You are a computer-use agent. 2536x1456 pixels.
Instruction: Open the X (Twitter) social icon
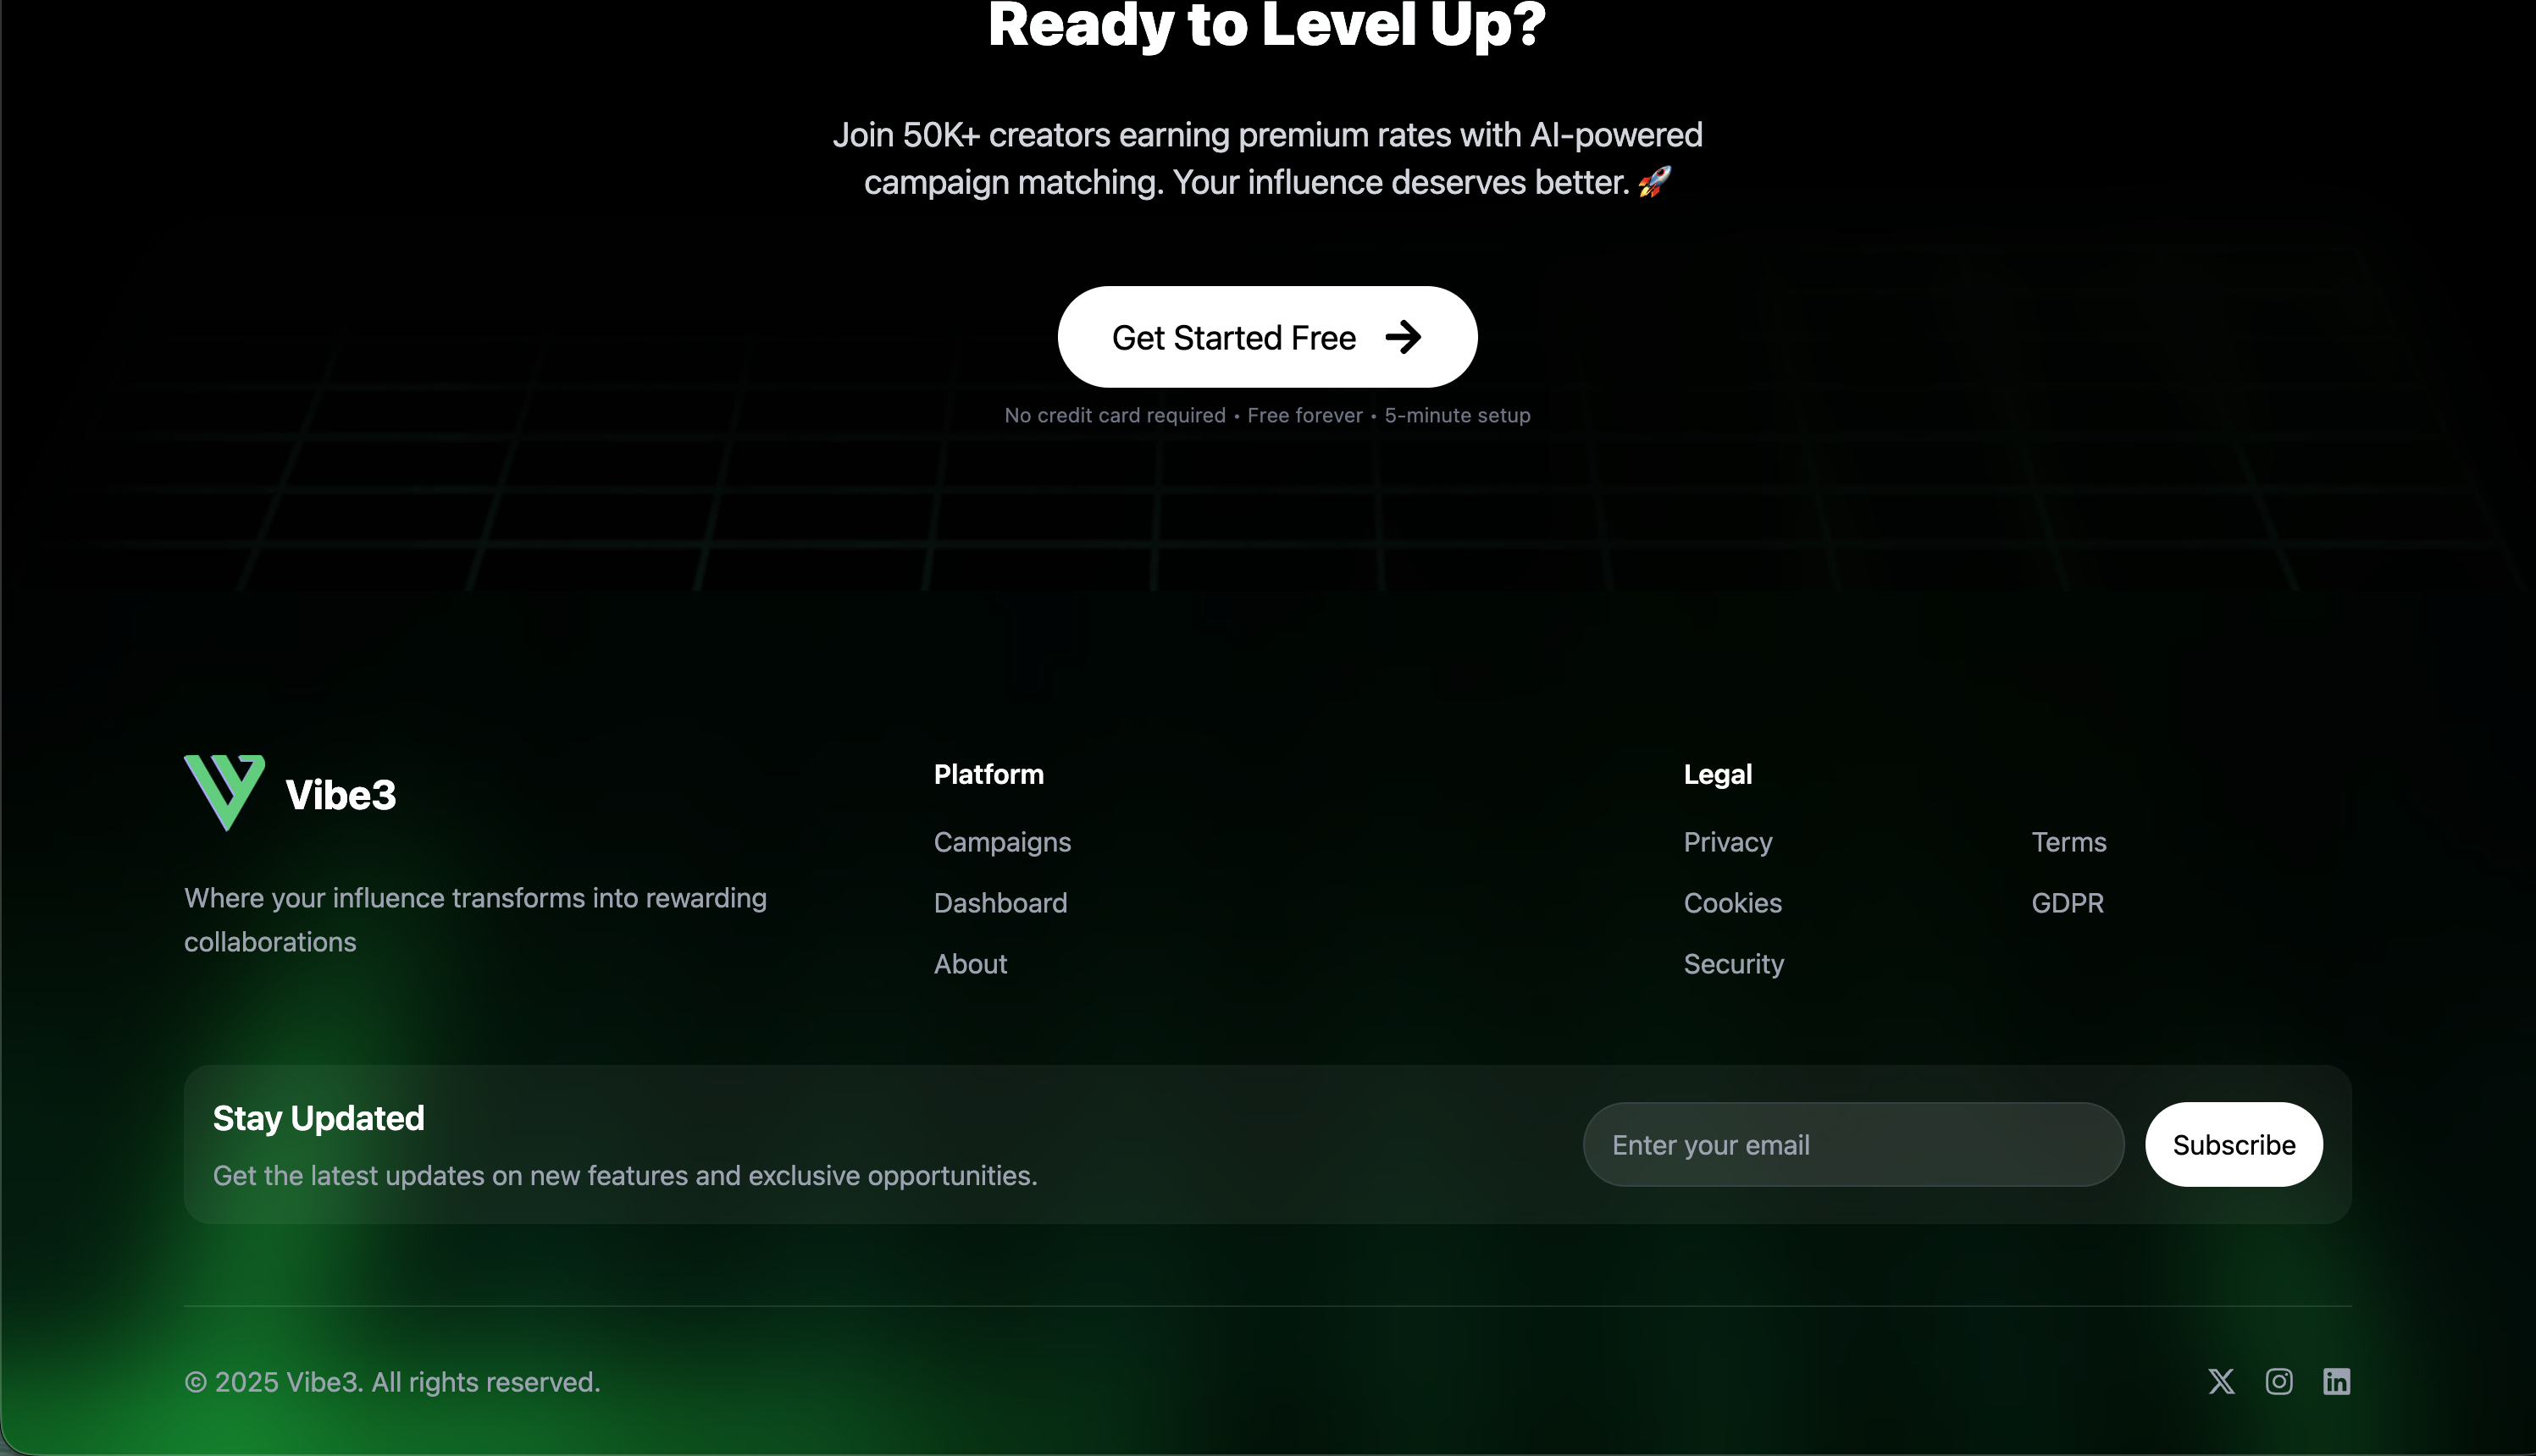2221,1381
